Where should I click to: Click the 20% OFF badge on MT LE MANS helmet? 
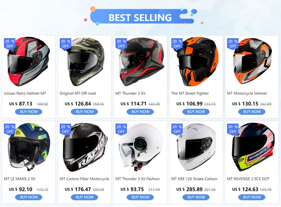(10, 129)
